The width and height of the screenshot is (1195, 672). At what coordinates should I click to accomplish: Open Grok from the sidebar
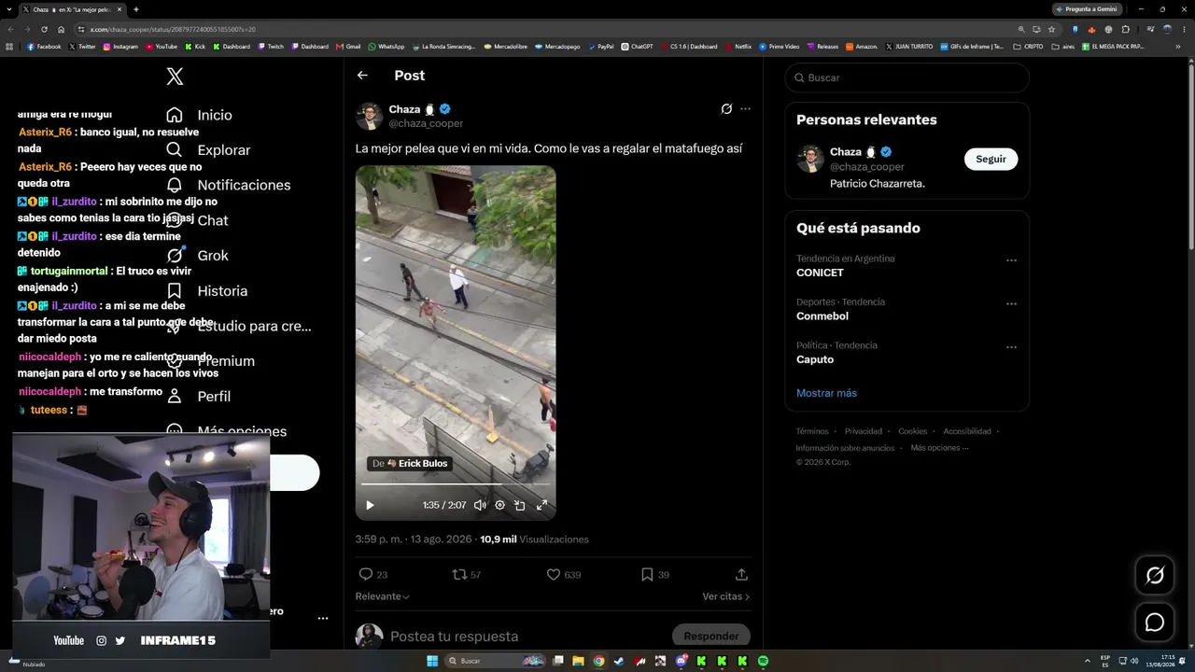tap(197, 255)
